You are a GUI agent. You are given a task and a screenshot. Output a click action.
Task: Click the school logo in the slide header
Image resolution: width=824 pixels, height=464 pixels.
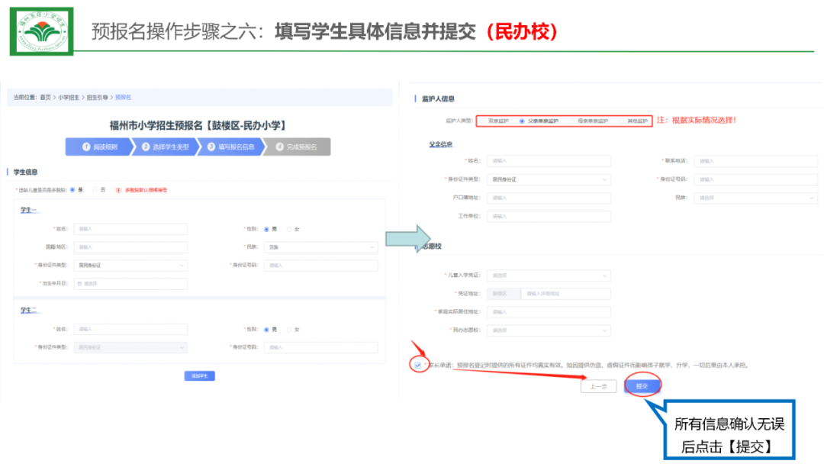coord(42,31)
